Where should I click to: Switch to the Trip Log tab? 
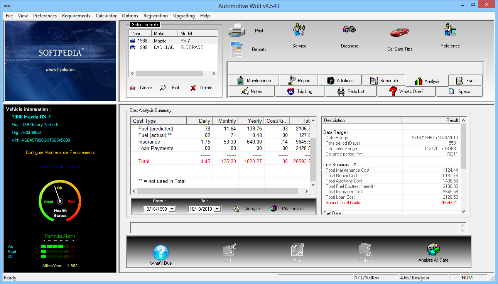pos(300,91)
